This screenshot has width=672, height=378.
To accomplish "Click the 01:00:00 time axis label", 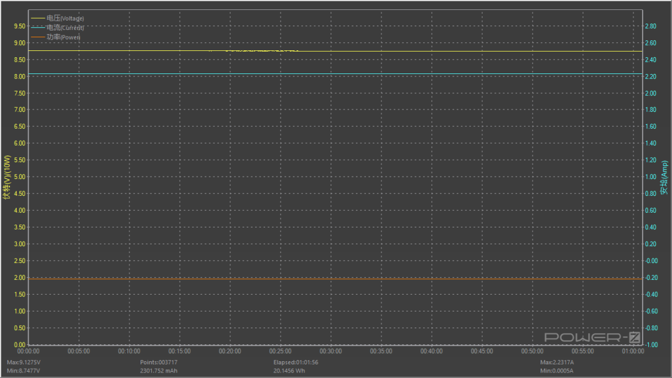I will click(x=633, y=351).
